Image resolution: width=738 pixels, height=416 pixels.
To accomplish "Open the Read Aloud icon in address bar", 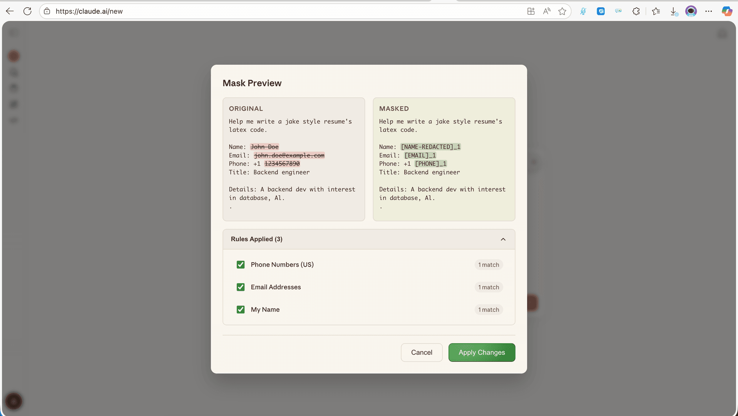I will [x=547, y=11].
